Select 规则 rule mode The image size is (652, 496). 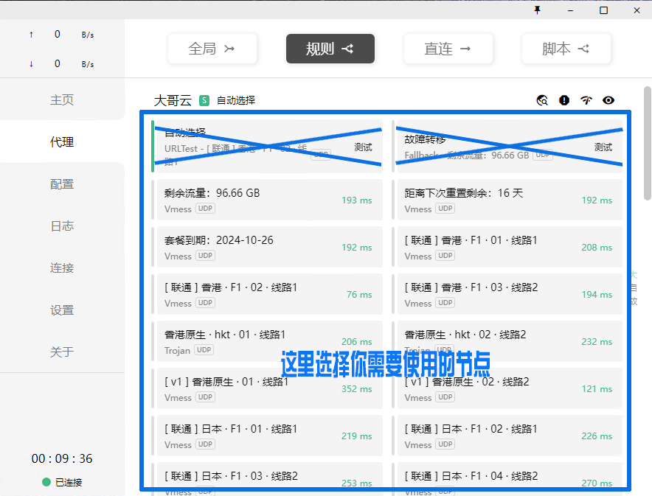[x=330, y=49]
